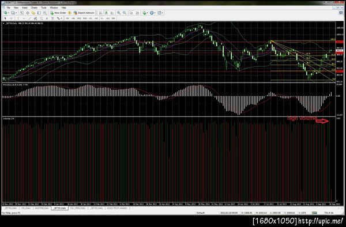Select the M15 timeframe
The width and height of the screenshot is (346, 227).
(79, 18)
